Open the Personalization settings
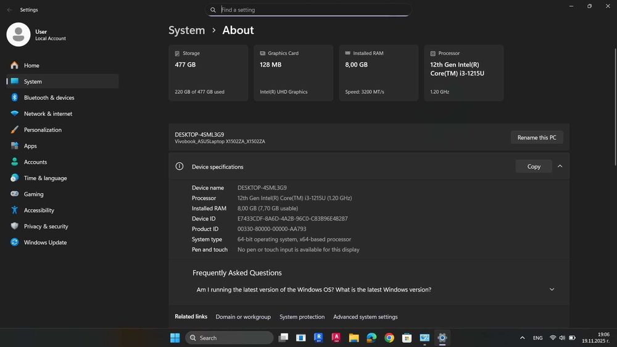 click(x=62, y=130)
